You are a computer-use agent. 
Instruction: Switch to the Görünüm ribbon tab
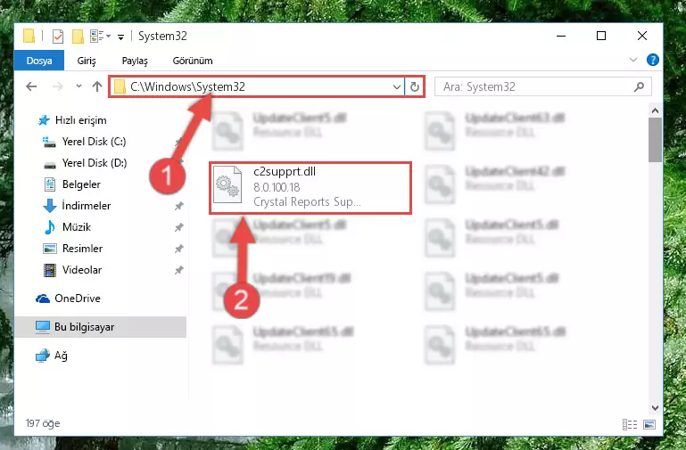(x=193, y=61)
